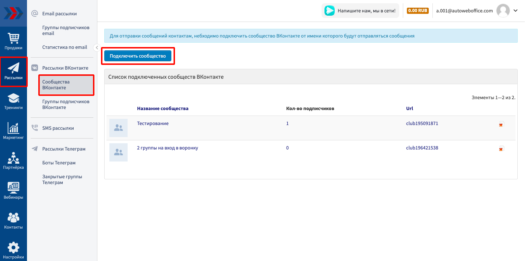
Task: Collapse the sidebar submenu with arrow
Action: point(97,47)
